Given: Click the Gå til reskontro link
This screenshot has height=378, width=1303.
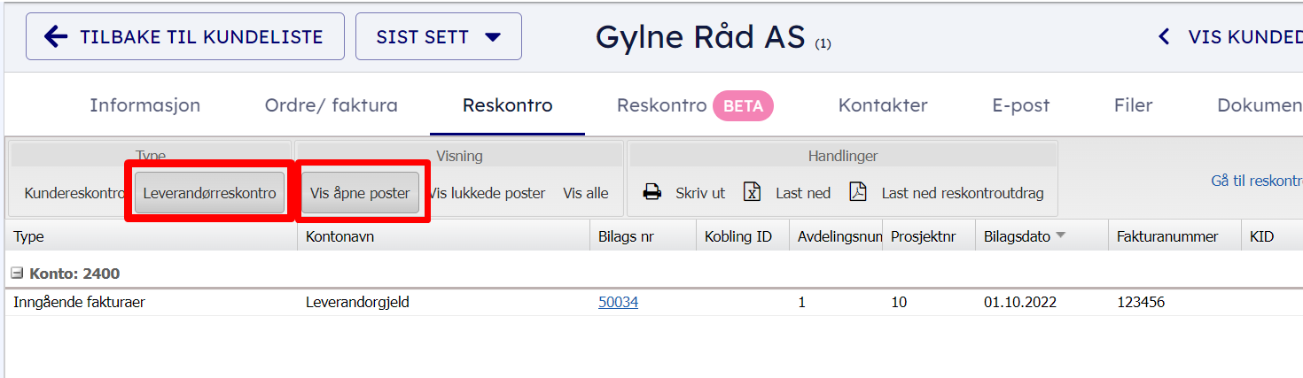Looking at the screenshot, I should point(1256,181).
